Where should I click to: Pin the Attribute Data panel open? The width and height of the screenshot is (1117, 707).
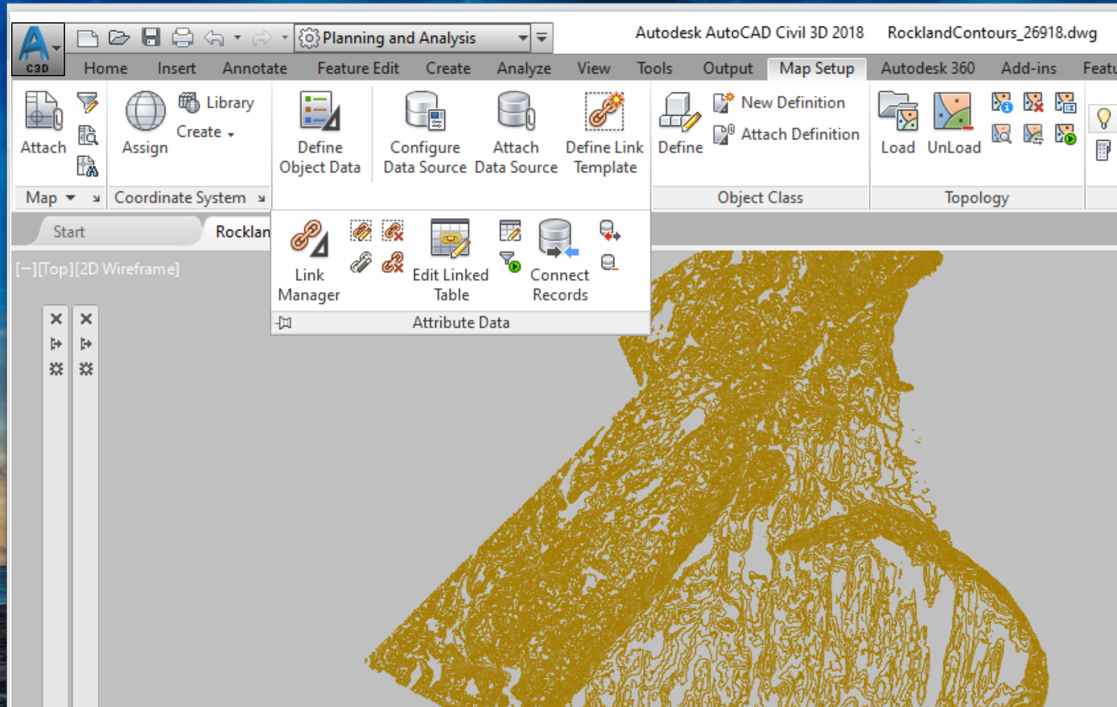285,322
